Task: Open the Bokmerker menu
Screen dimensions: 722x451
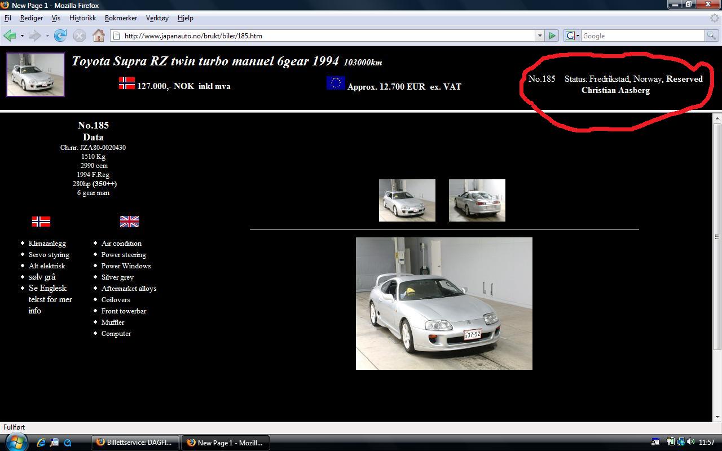Action: pos(121,18)
